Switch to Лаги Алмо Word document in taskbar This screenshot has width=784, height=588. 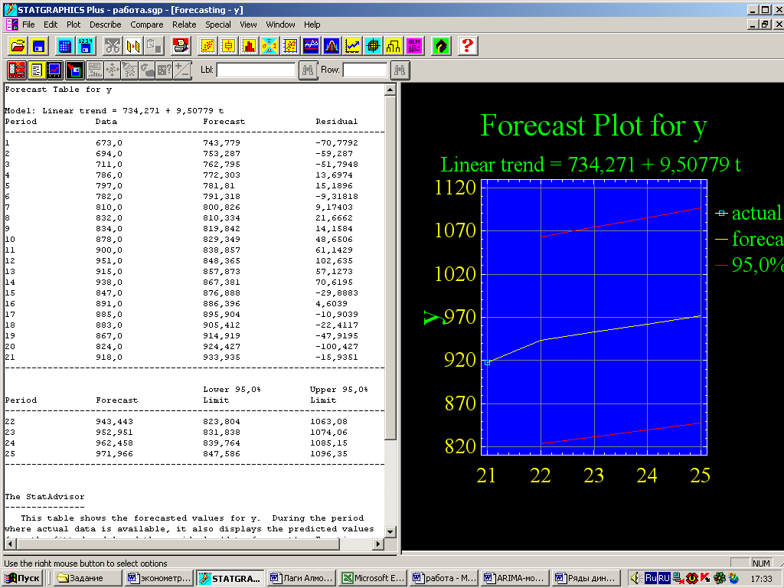pyautogui.click(x=302, y=578)
